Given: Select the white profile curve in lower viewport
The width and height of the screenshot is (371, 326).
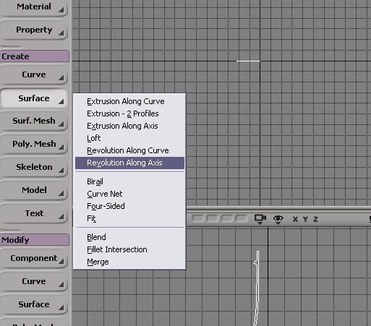Looking at the screenshot, I should tap(257, 289).
